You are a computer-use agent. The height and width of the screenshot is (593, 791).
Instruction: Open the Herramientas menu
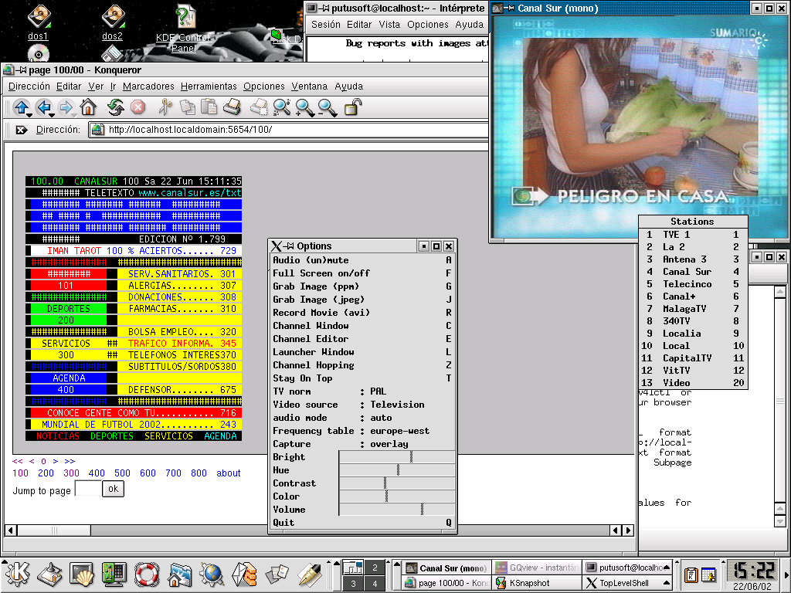pyautogui.click(x=209, y=86)
